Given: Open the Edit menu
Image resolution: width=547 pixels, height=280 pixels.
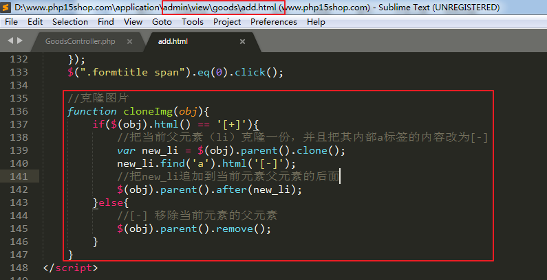Looking at the screenshot, I should point(35,22).
